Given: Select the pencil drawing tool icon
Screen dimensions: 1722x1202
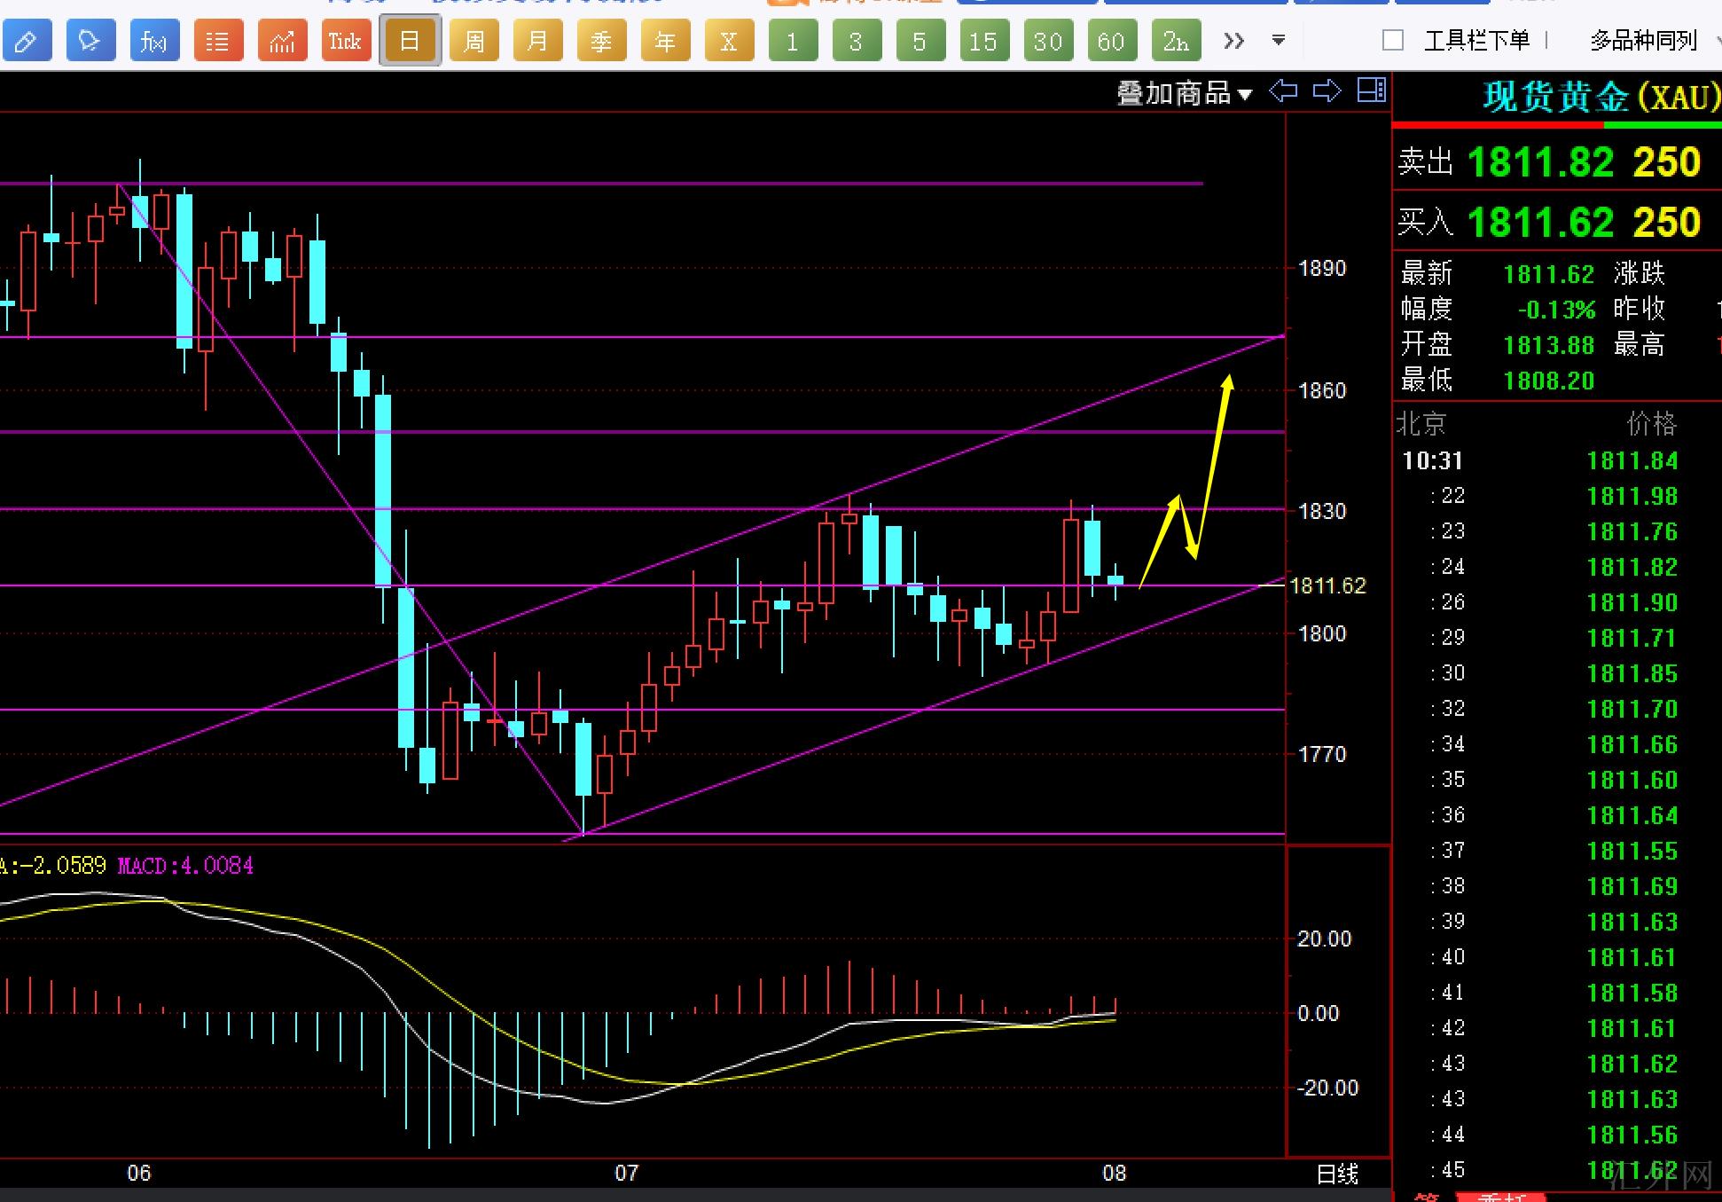Looking at the screenshot, I should (x=27, y=41).
